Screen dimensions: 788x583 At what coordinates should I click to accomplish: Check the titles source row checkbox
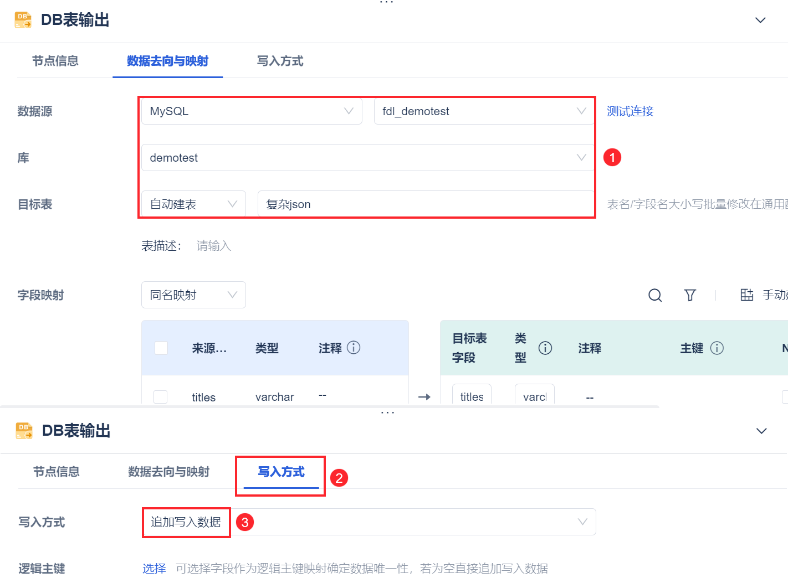click(x=161, y=397)
